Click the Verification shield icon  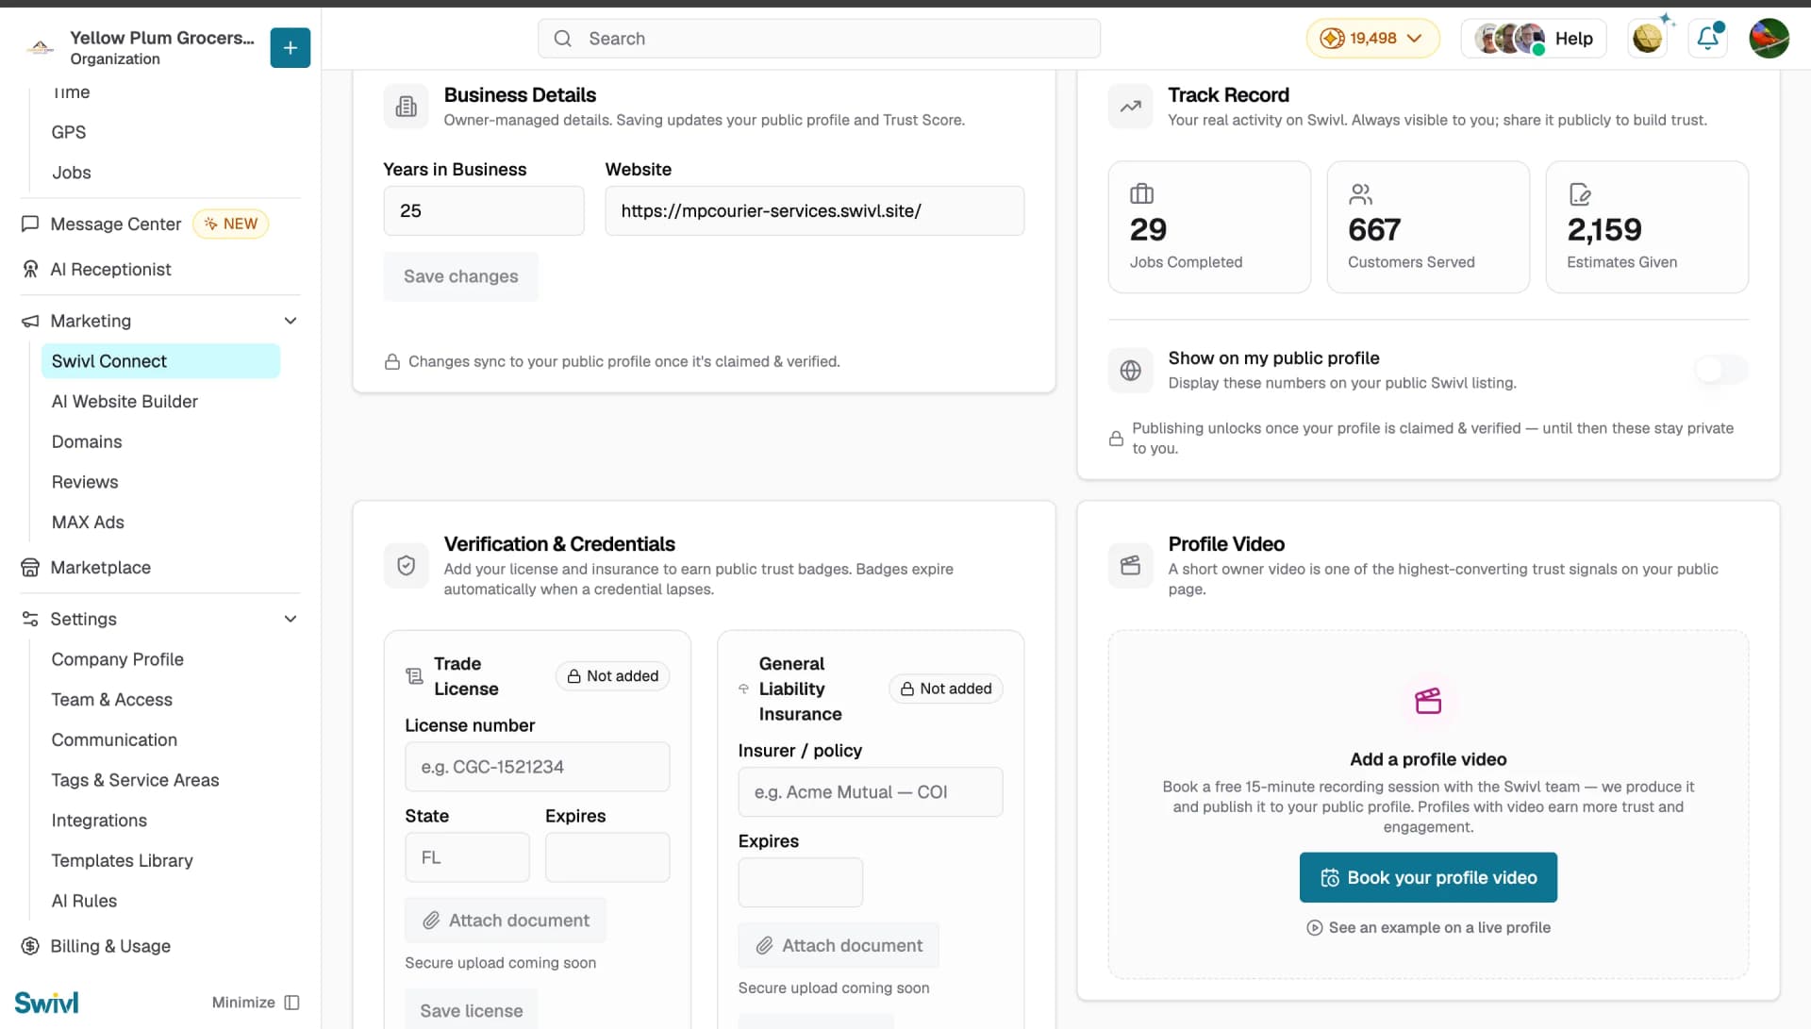407,565
